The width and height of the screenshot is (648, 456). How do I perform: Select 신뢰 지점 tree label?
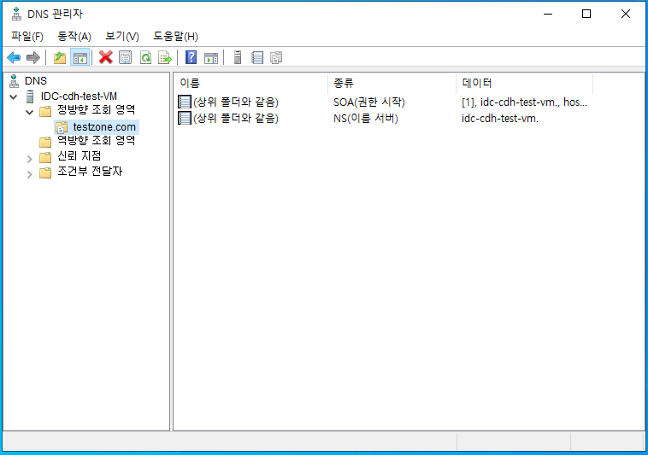pyautogui.click(x=79, y=156)
